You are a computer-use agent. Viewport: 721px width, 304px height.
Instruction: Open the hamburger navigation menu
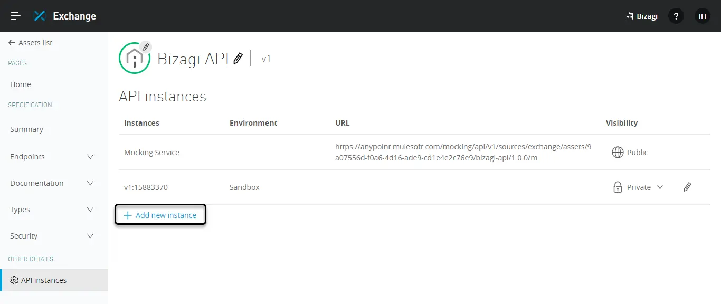pyautogui.click(x=16, y=16)
